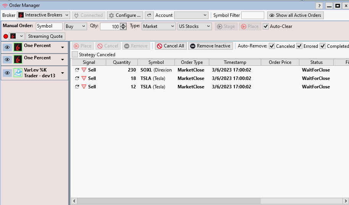Click the Status column header
Screen dimensions: 349x205
[x=316, y=62]
